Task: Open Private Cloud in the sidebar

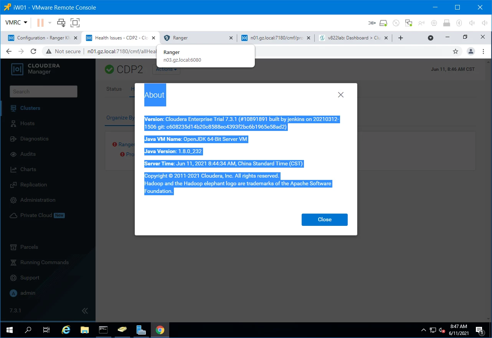Action: click(37, 215)
